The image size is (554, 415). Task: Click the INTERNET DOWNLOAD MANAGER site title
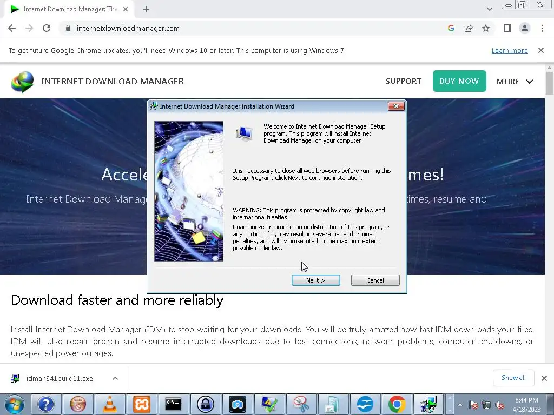(113, 82)
